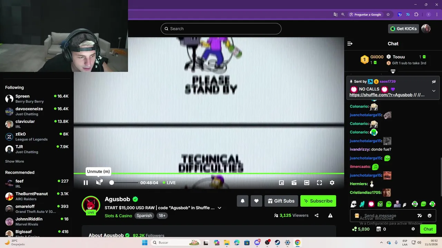The width and height of the screenshot is (442, 248).
Task: Open the clip creation icon in player
Action: pos(294,183)
